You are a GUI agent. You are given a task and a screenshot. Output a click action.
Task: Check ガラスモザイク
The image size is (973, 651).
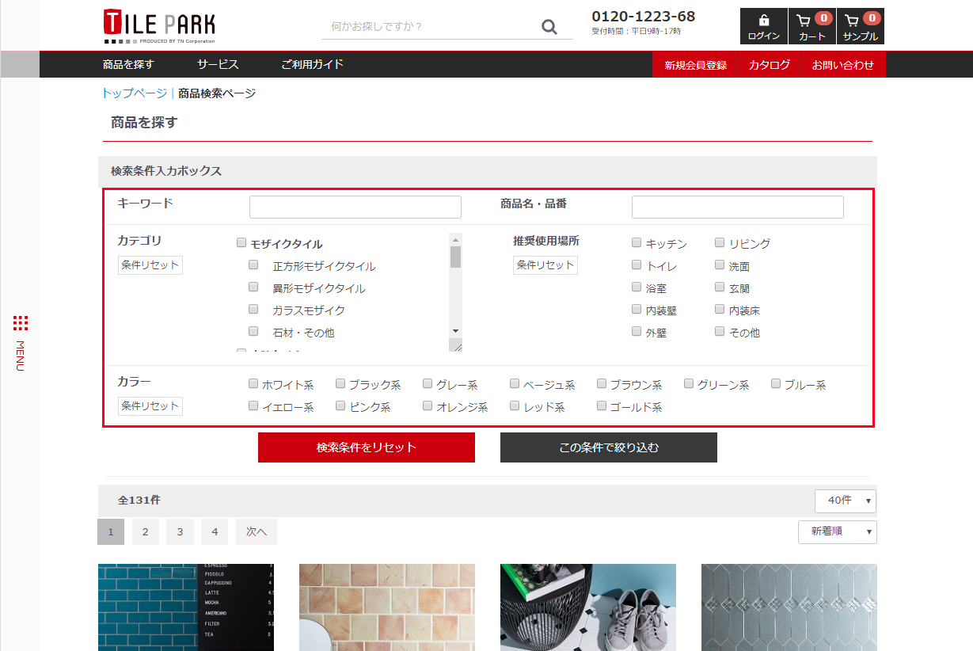coord(253,310)
